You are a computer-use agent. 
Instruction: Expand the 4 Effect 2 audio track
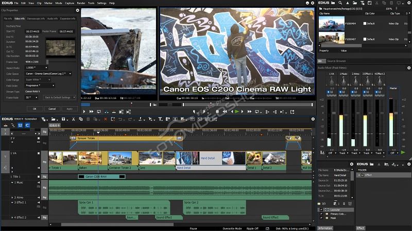pyautogui.click(x=12, y=218)
